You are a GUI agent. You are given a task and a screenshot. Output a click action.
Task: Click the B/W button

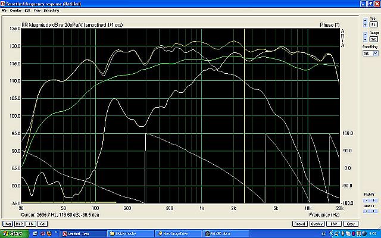(x=334, y=224)
